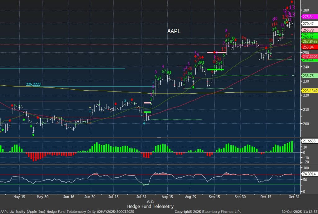Click the green up arrow near Aug 29
The height and width of the screenshot is (214, 318).
click(193, 87)
